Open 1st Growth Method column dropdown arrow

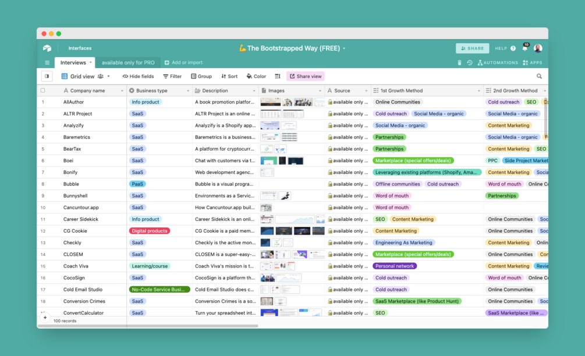[478, 91]
